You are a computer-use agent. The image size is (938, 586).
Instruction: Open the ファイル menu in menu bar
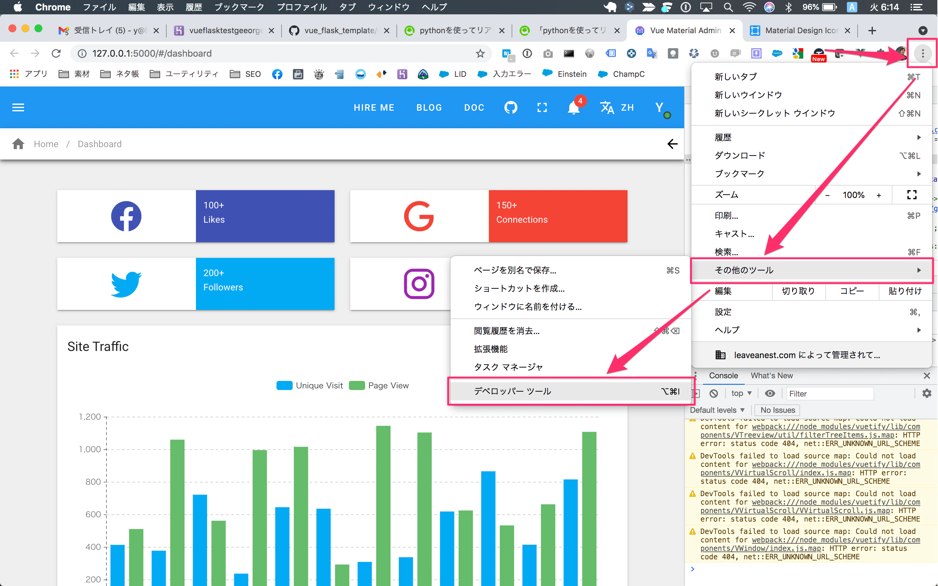(x=99, y=7)
